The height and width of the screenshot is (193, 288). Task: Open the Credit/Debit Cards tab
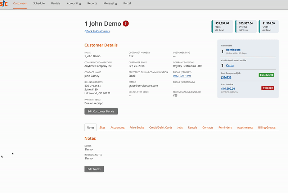click(x=161, y=127)
